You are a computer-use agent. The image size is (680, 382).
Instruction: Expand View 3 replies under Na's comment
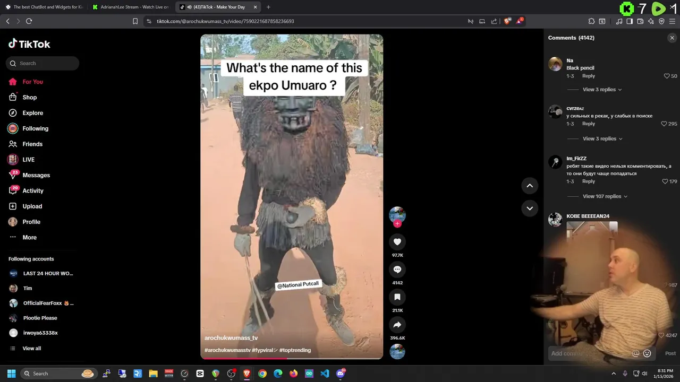click(x=602, y=90)
